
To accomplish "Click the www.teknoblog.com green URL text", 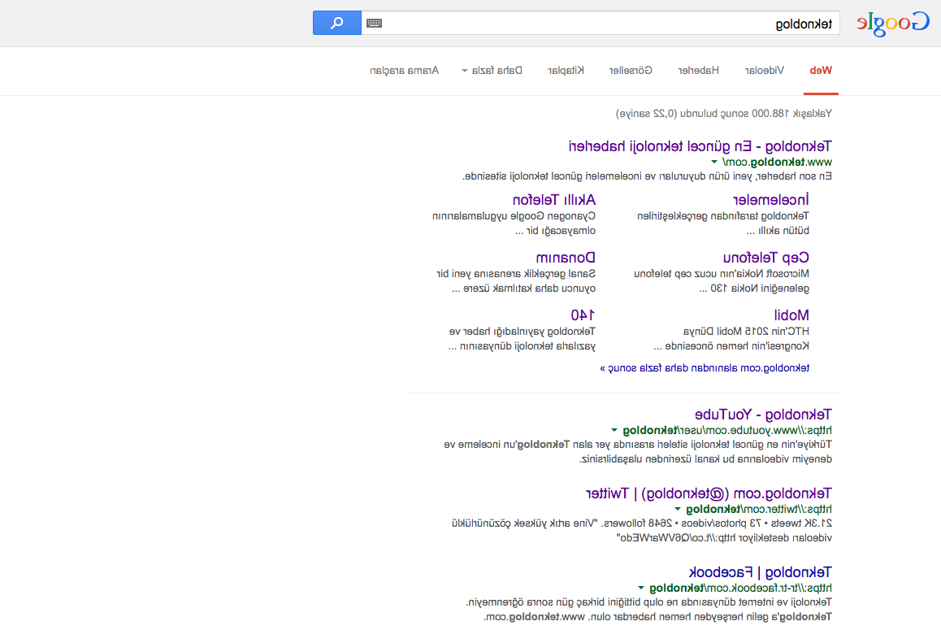I will click(x=777, y=162).
